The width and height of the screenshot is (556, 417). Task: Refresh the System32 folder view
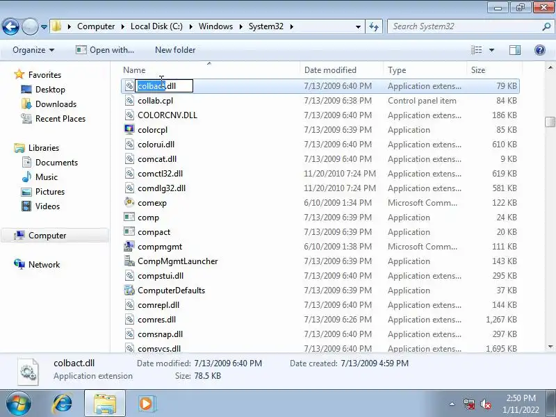(374, 26)
